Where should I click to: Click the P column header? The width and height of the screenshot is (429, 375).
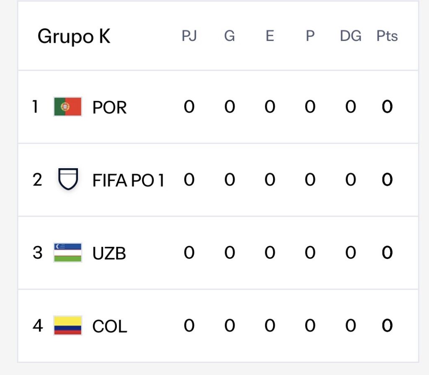310,36
